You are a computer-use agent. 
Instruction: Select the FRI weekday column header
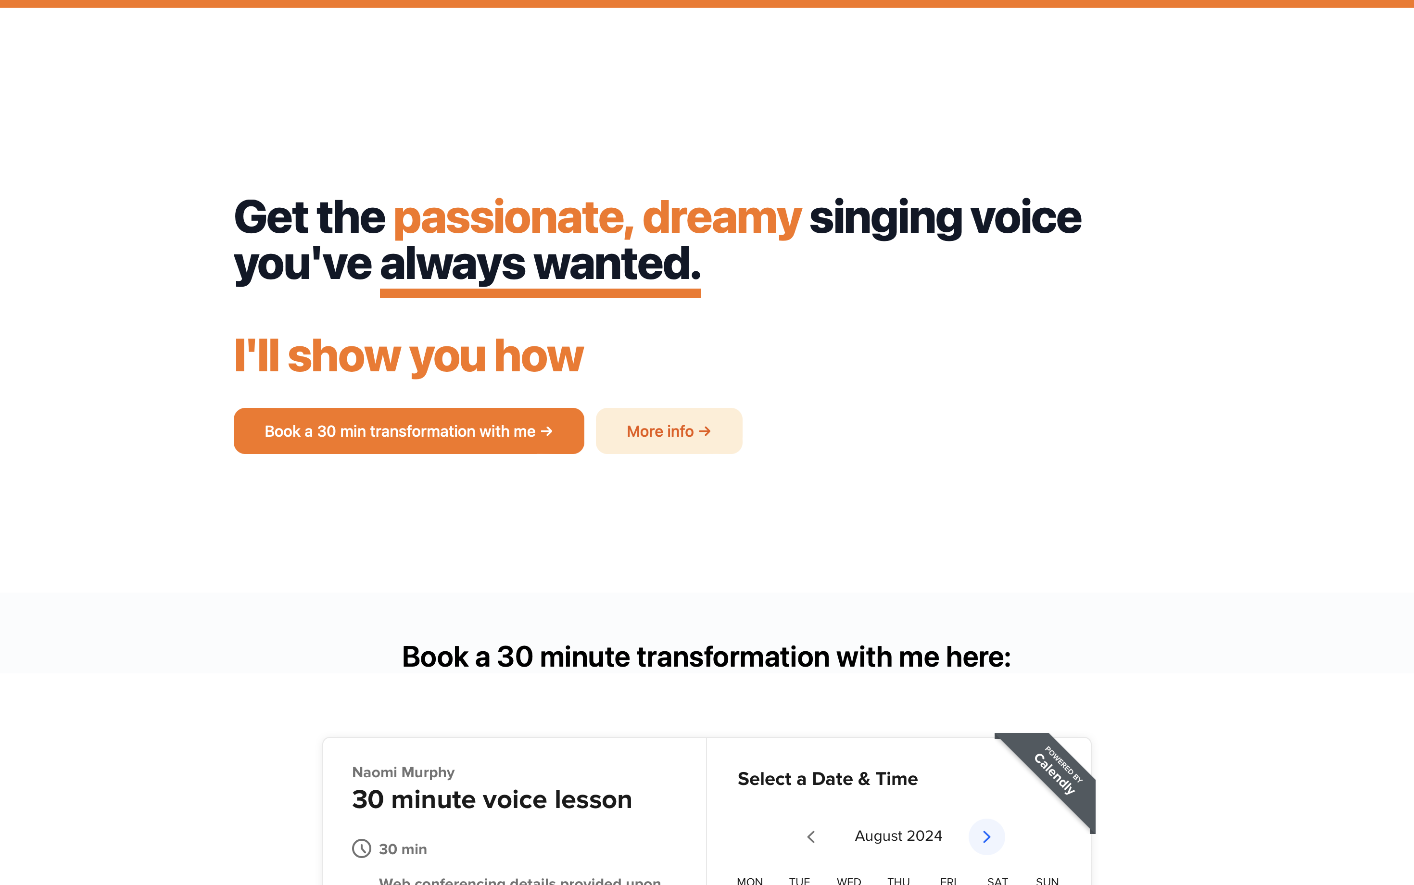948,880
